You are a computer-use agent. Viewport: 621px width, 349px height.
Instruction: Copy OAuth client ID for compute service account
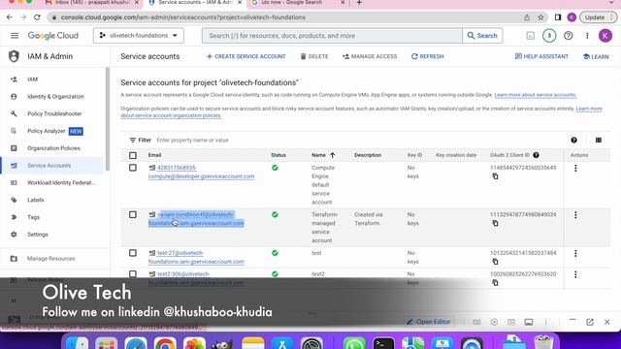pyautogui.click(x=495, y=176)
